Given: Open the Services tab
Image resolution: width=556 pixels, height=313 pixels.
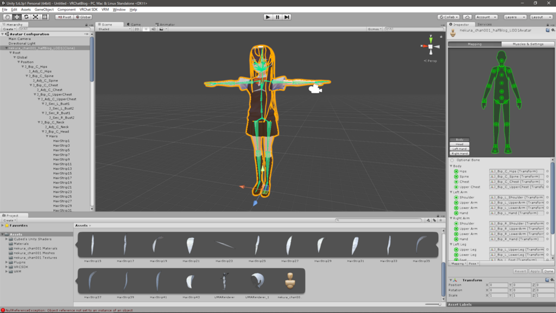Looking at the screenshot, I should (x=484, y=24).
